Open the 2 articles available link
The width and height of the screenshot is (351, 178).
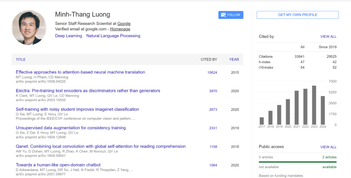point(329,157)
